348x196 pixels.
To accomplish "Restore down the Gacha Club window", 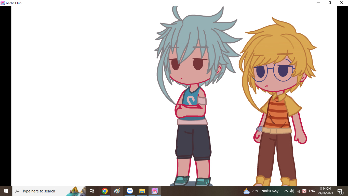I will [x=330, y=3].
